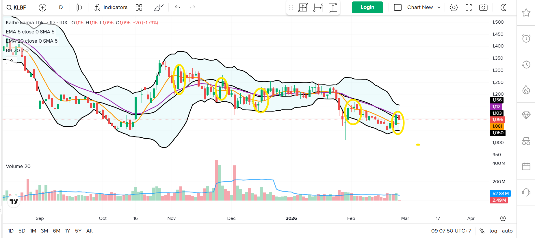Screen dimensions: 535x238
Task: Select the 1Y date range tab
Action: point(68,231)
